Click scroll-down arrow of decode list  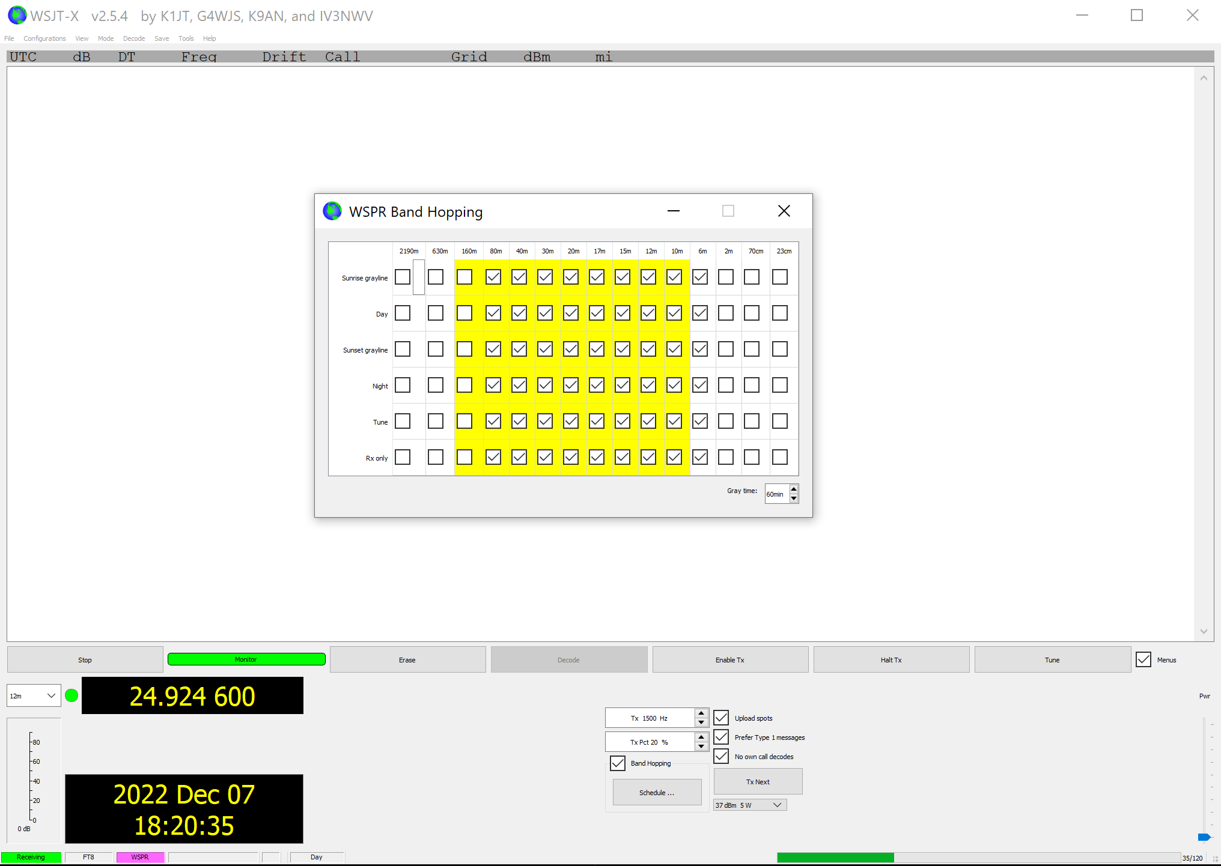pyautogui.click(x=1204, y=631)
